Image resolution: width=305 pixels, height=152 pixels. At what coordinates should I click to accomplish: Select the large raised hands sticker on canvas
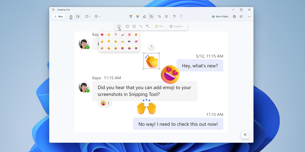click(146, 107)
